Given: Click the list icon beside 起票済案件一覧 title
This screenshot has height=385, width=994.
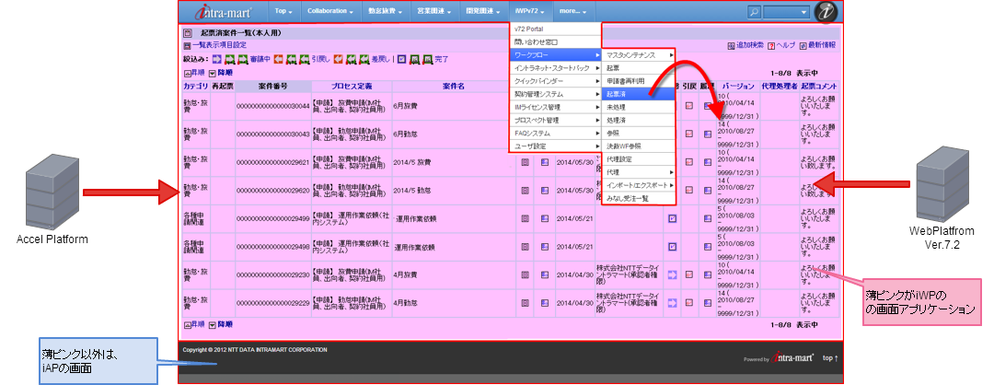Looking at the screenshot, I should pos(187,33).
